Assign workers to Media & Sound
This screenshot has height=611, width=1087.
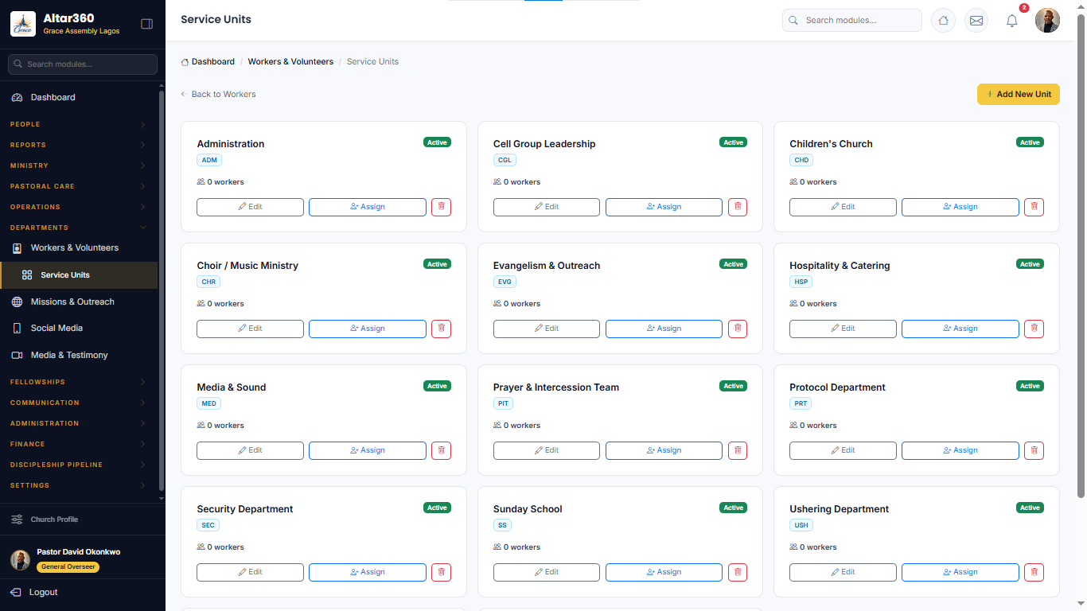tap(368, 450)
